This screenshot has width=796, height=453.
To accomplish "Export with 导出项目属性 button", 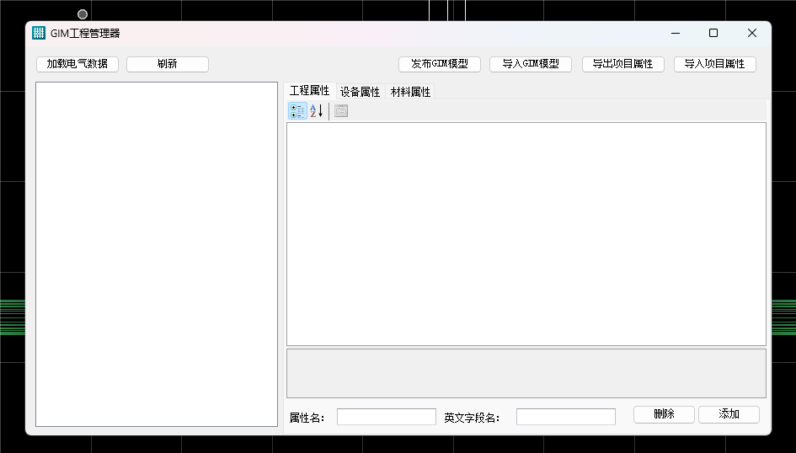I will point(622,64).
